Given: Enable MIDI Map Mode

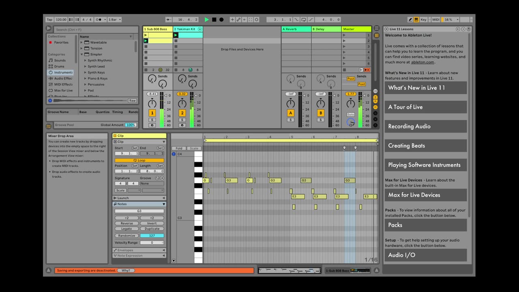Looking at the screenshot, I should pyautogui.click(x=435, y=19).
